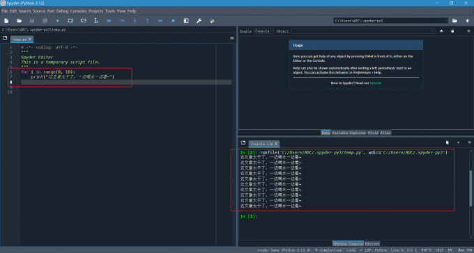
Task: Save the current file with the toolbar disk icon
Action: tap(32, 21)
